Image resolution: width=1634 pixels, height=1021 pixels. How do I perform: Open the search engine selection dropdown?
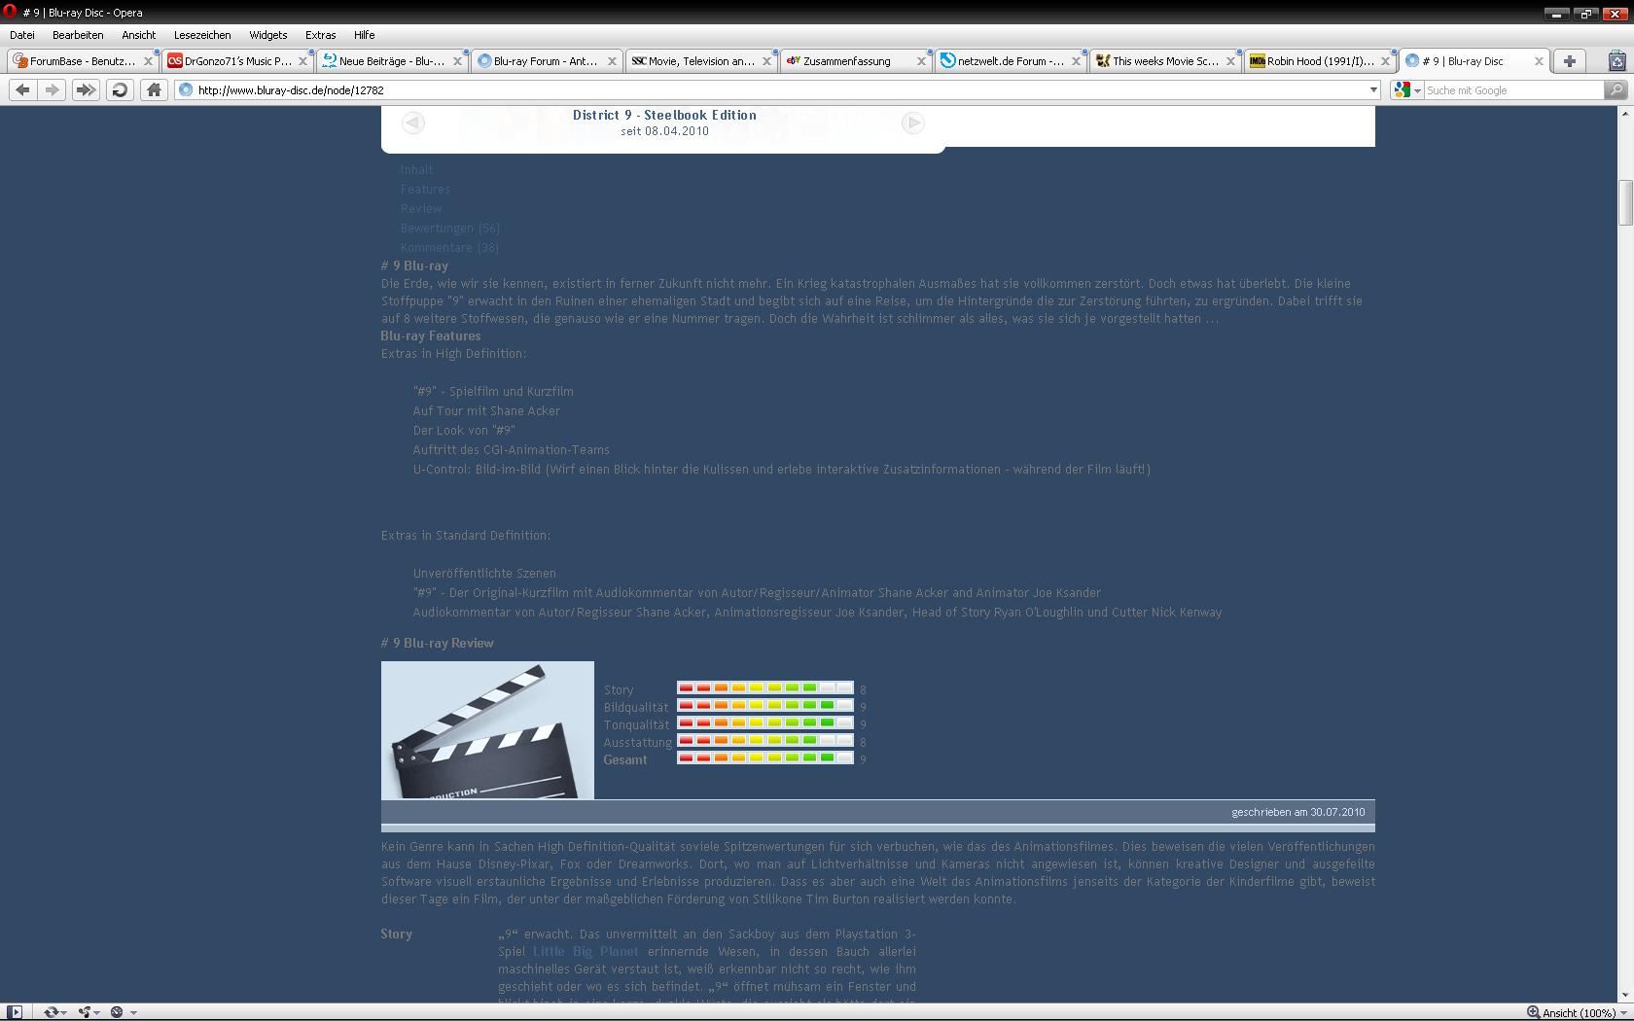[1417, 90]
